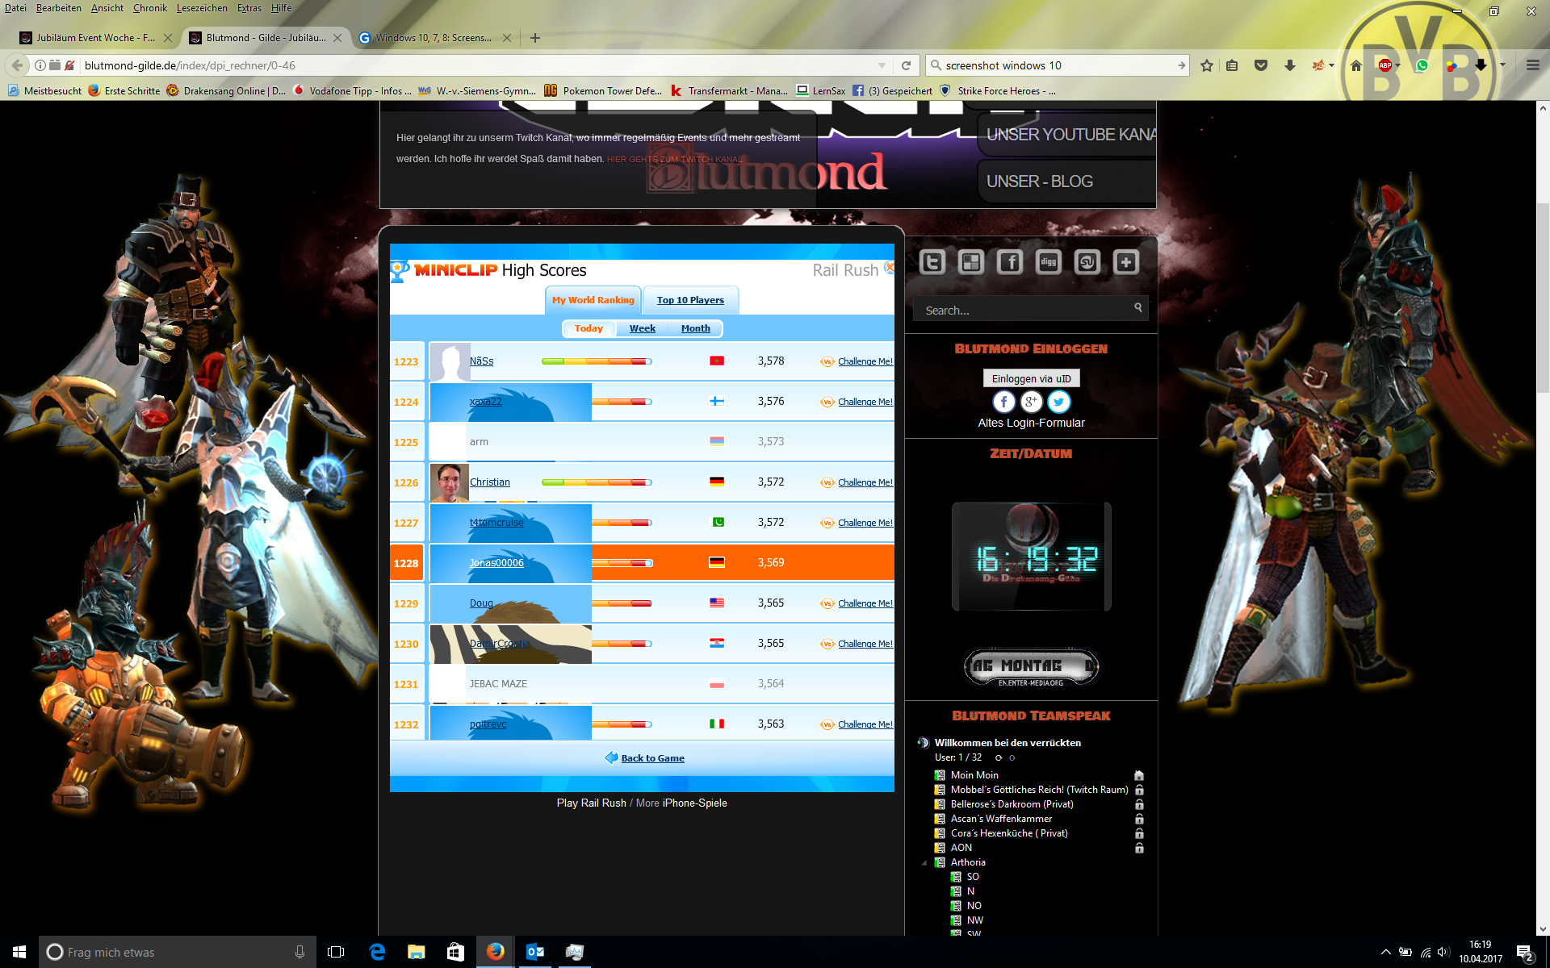Click Challenge Me in Doug's row
This screenshot has width=1550, height=968.
(865, 603)
